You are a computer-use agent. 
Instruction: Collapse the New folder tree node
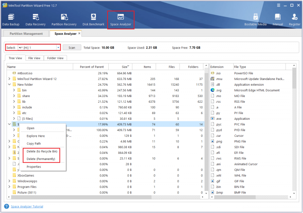click(x=9, y=85)
